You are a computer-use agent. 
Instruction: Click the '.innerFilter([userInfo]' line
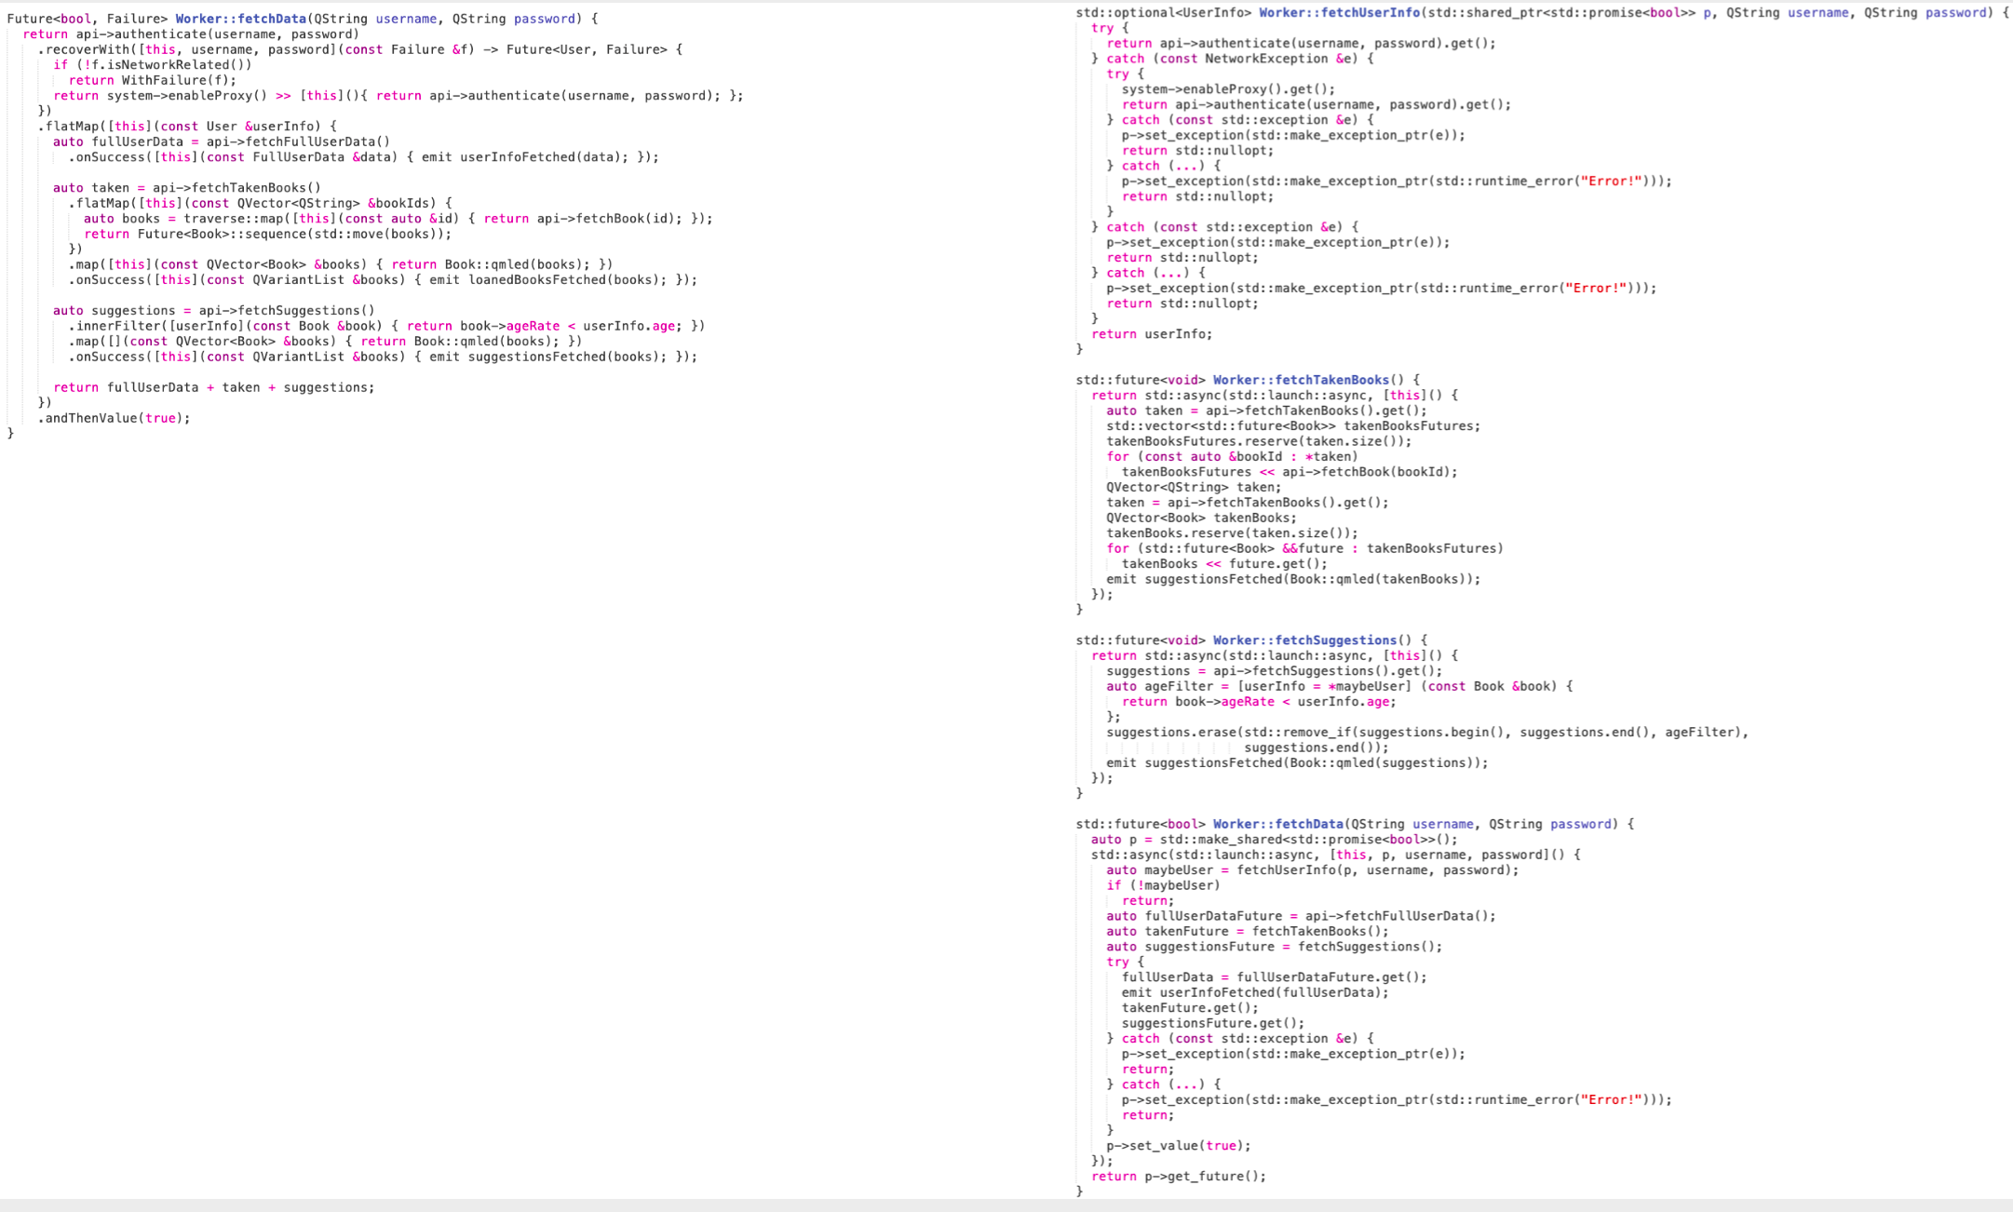click(386, 326)
